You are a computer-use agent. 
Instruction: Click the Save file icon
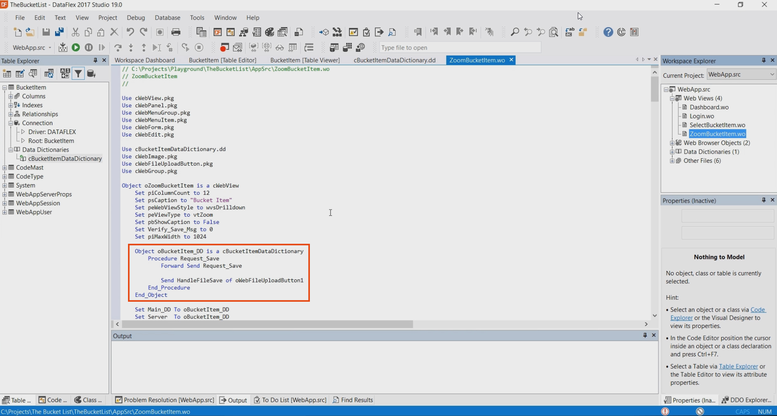(x=46, y=32)
